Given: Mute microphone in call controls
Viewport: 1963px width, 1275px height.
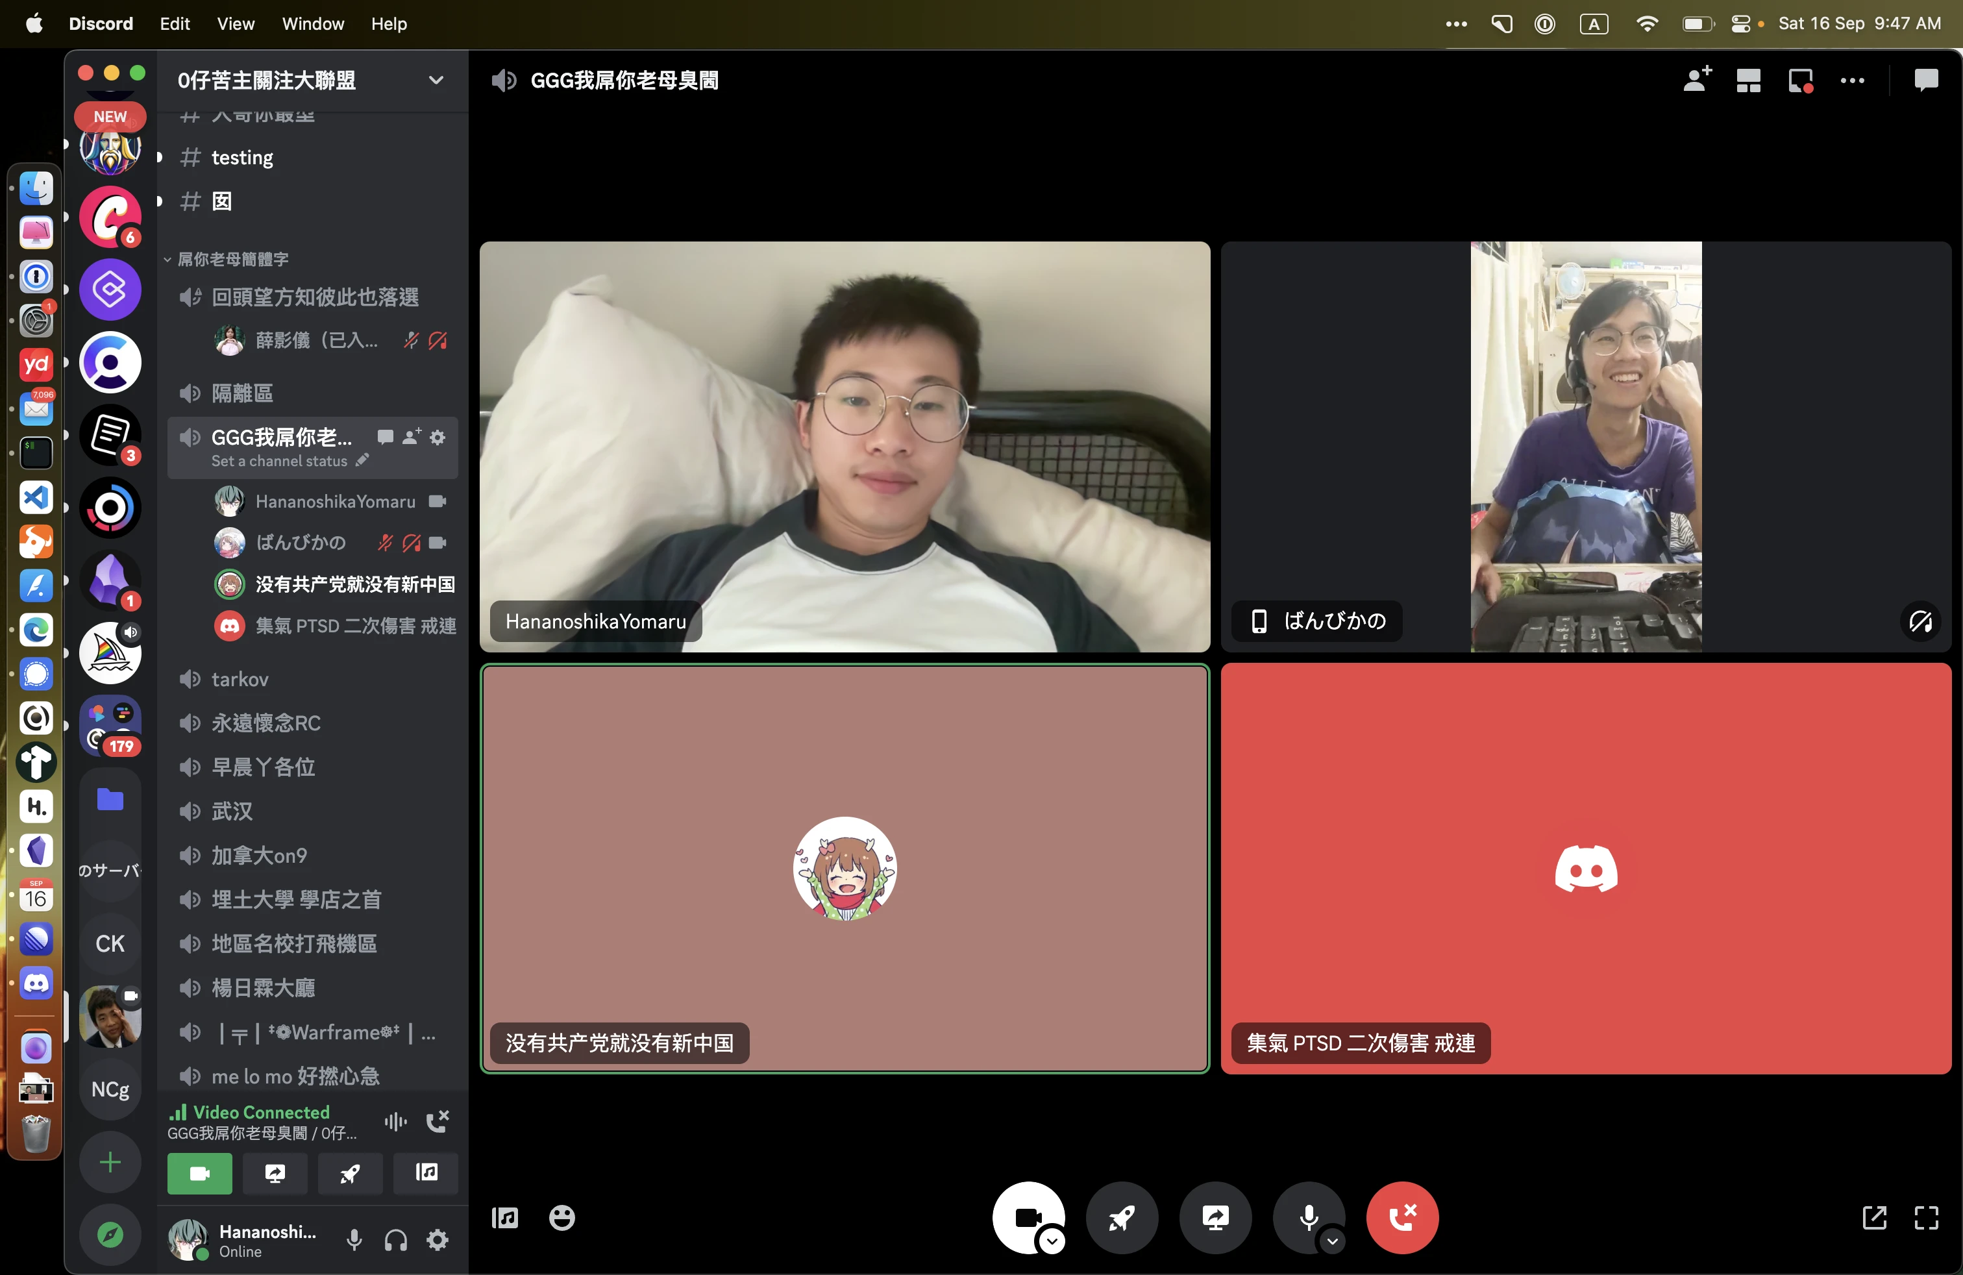Looking at the screenshot, I should coord(1308,1217).
